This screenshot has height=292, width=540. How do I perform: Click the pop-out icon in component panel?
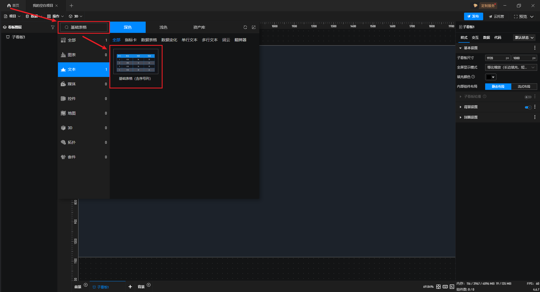(x=254, y=27)
